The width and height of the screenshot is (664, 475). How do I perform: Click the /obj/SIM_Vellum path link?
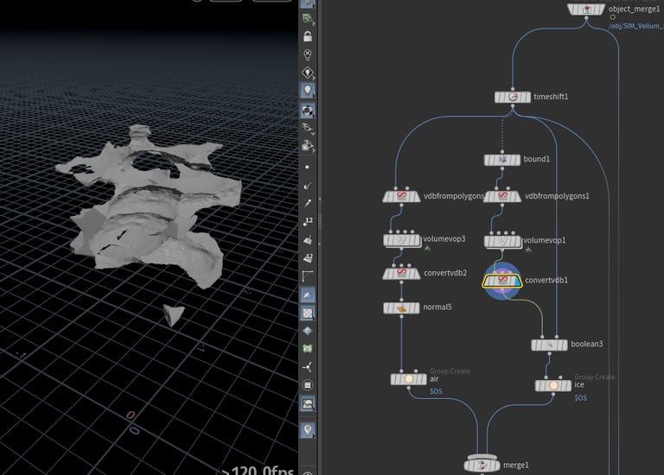point(636,26)
